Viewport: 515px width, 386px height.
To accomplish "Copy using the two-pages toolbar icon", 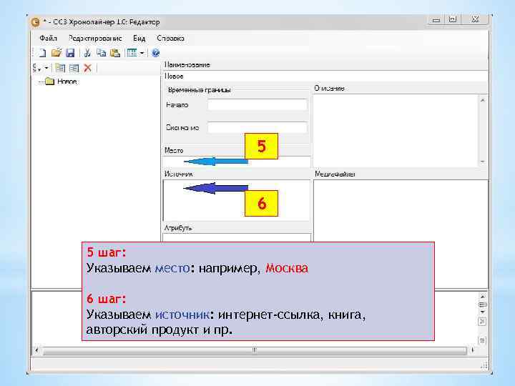I will (x=101, y=53).
